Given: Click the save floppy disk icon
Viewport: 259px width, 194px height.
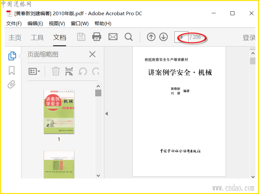Looking at the screenshot, I should pyautogui.click(x=81, y=37).
